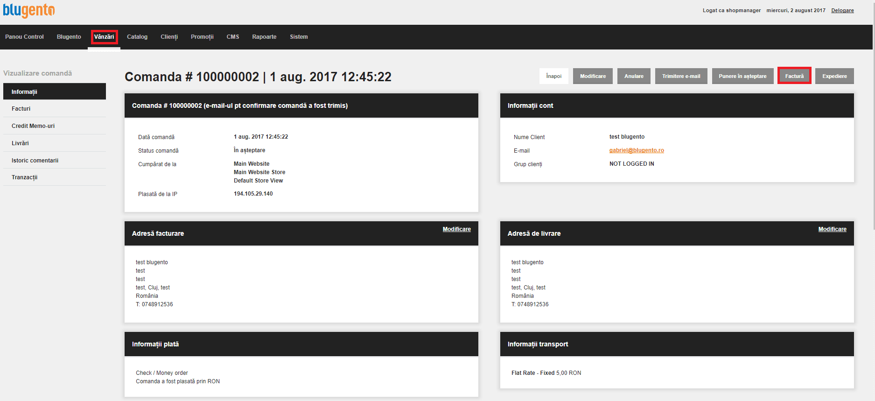The image size is (875, 401).
Task: Click the Înapoi button
Action: click(x=554, y=76)
